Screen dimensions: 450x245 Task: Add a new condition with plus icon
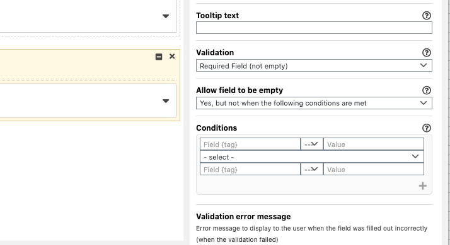pyautogui.click(x=422, y=186)
